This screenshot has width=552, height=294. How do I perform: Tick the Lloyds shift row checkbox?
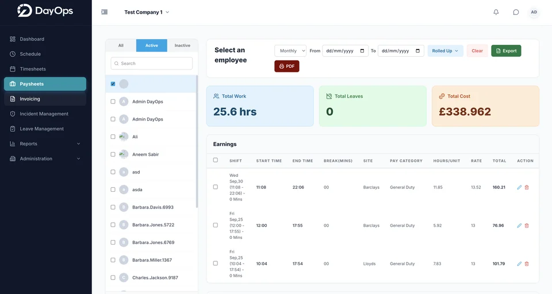[x=216, y=264]
